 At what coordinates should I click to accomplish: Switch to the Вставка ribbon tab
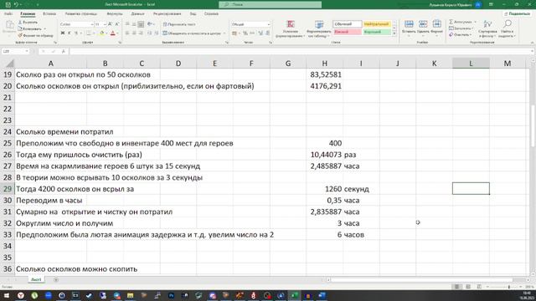click(49, 14)
